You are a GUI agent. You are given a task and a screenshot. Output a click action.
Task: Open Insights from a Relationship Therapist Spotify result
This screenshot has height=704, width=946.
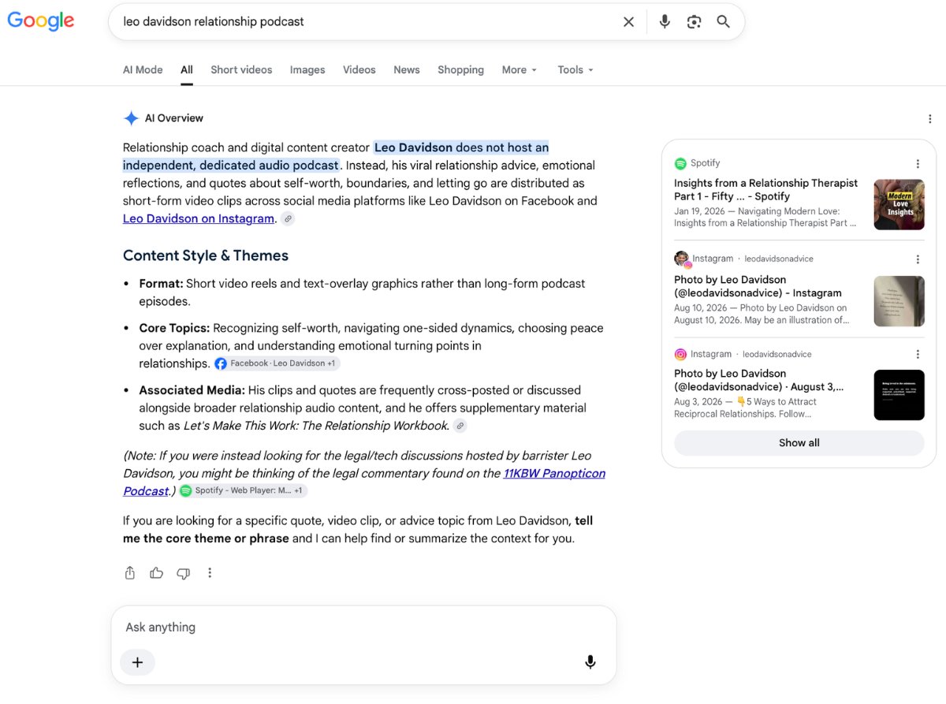tap(766, 190)
